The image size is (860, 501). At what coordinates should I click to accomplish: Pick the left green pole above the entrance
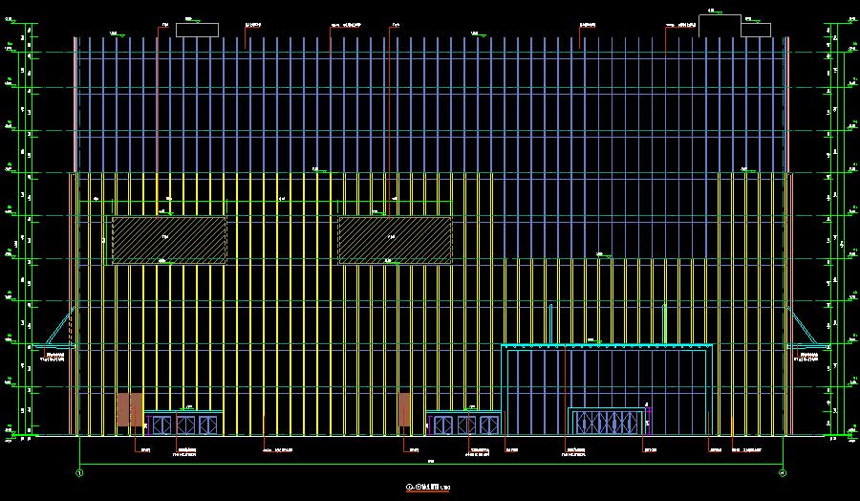[551, 323]
